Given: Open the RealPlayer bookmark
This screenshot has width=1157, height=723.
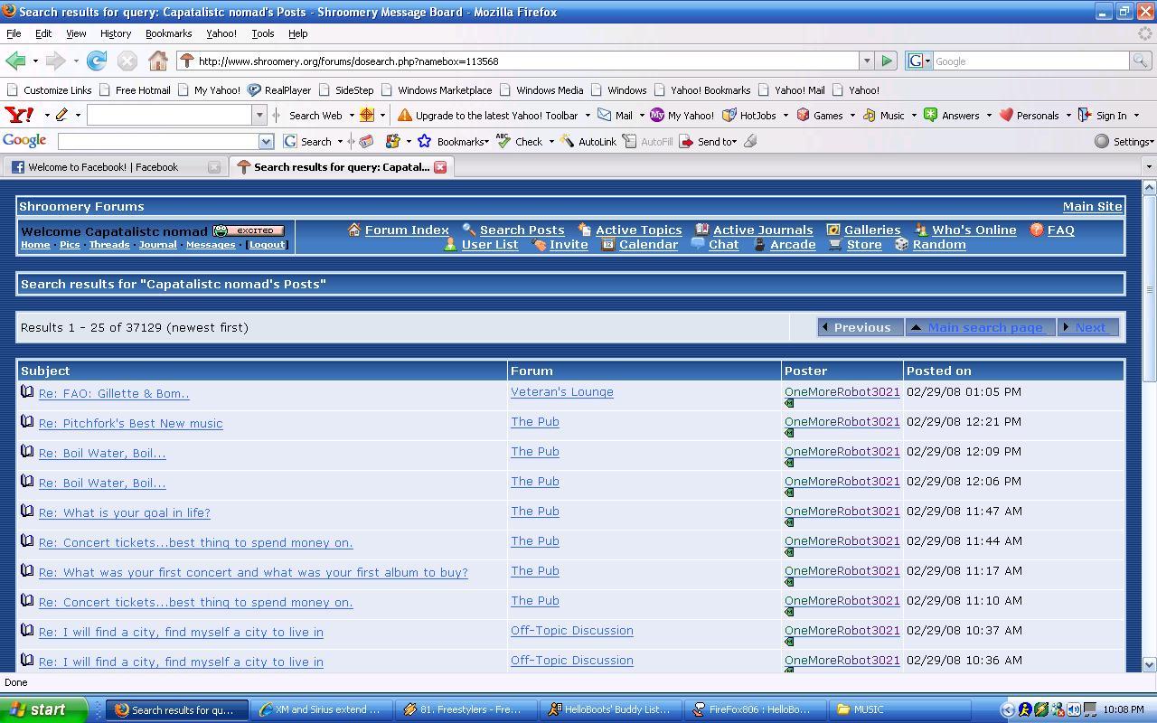Looking at the screenshot, I should pos(279,90).
